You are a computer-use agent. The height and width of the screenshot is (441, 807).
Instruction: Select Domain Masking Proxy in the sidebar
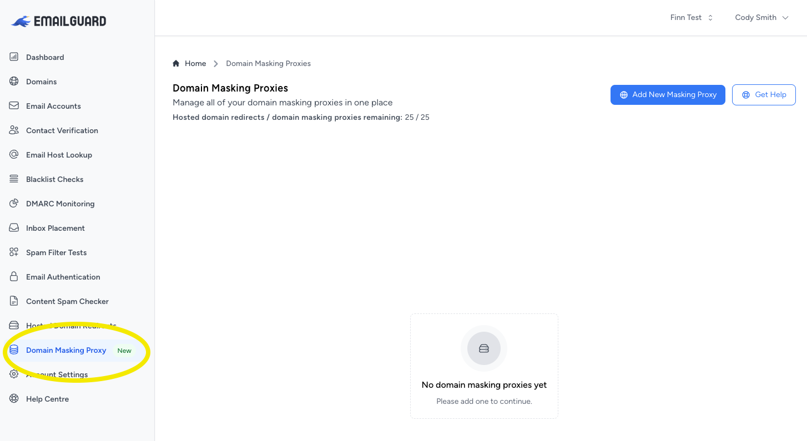tap(66, 350)
